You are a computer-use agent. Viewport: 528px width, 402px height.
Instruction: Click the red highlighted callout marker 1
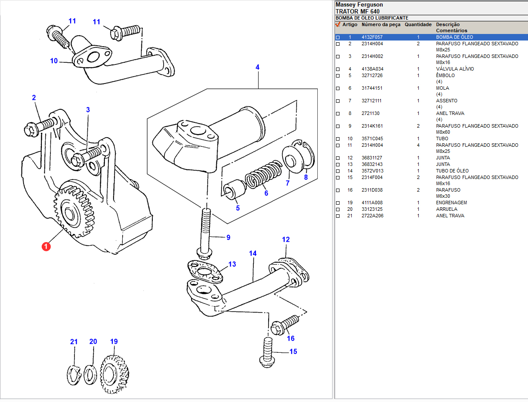click(x=46, y=247)
